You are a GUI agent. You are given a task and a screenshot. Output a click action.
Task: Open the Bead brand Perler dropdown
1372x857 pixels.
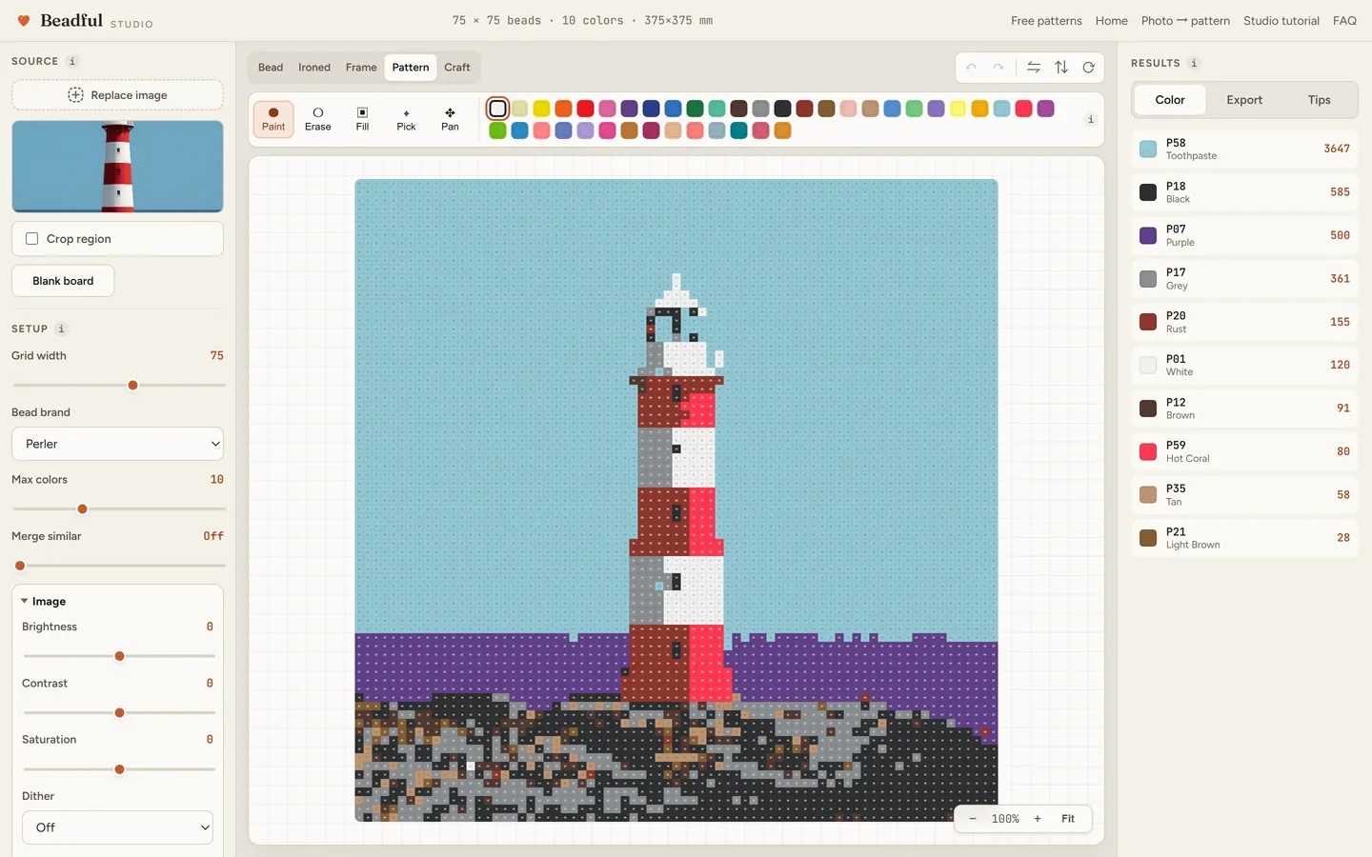[117, 444]
